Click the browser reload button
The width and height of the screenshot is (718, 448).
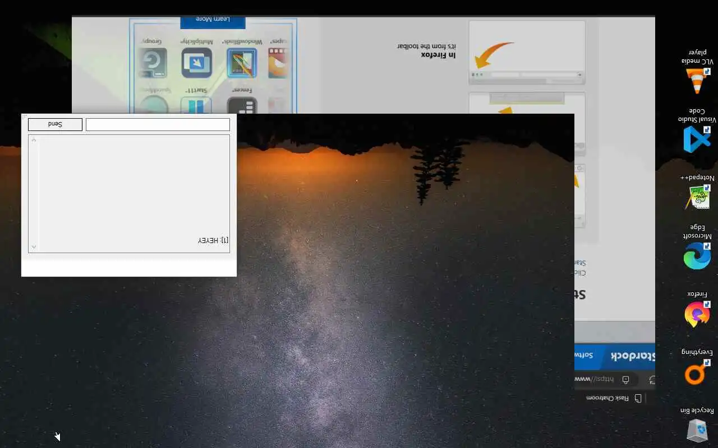(x=652, y=380)
